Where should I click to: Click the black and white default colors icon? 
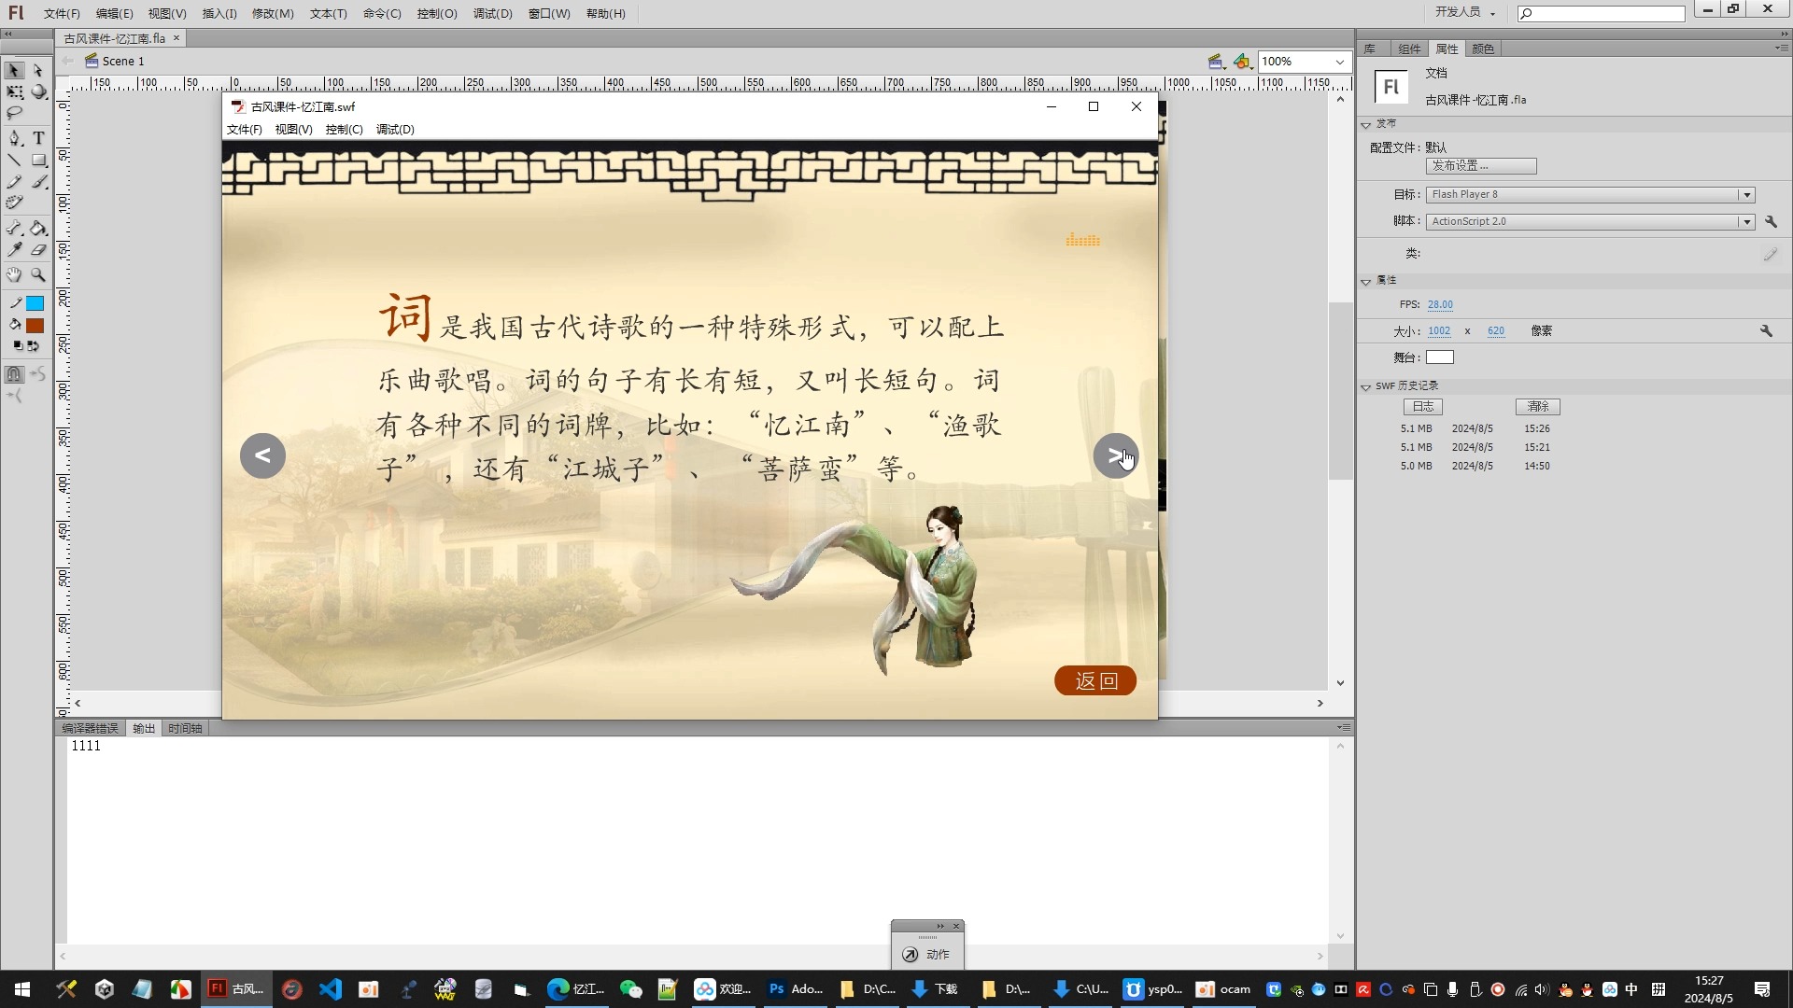click(18, 346)
